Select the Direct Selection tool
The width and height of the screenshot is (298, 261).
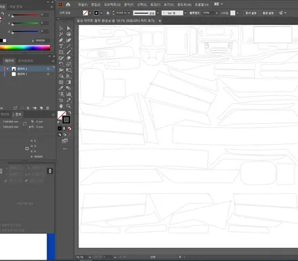coord(68,28)
